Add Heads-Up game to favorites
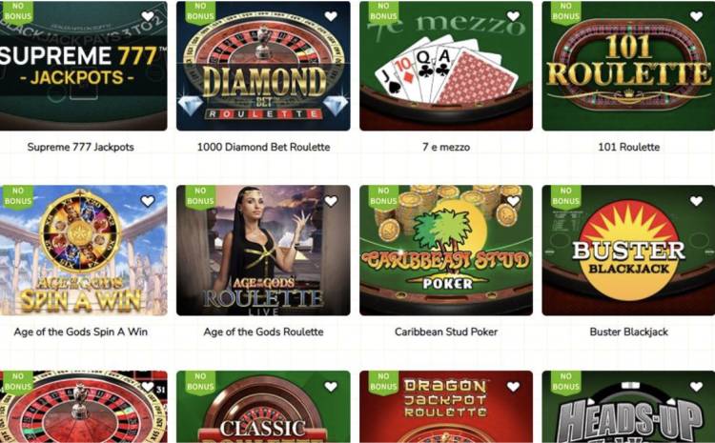This screenshot has width=715, height=443. tap(696, 387)
